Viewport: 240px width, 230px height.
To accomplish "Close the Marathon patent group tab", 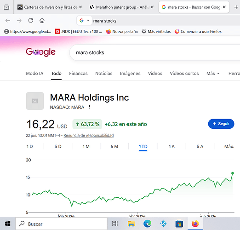I will [x=152, y=7].
